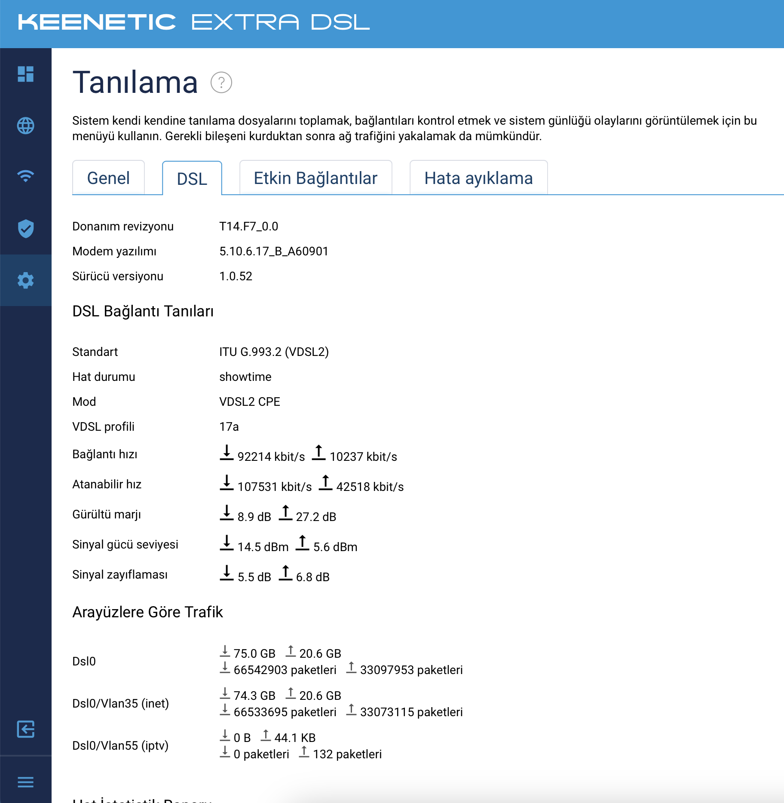This screenshot has width=784, height=803.
Task: Click the standard value ITU G.993.2 (VDSL2)
Action: coord(274,352)
